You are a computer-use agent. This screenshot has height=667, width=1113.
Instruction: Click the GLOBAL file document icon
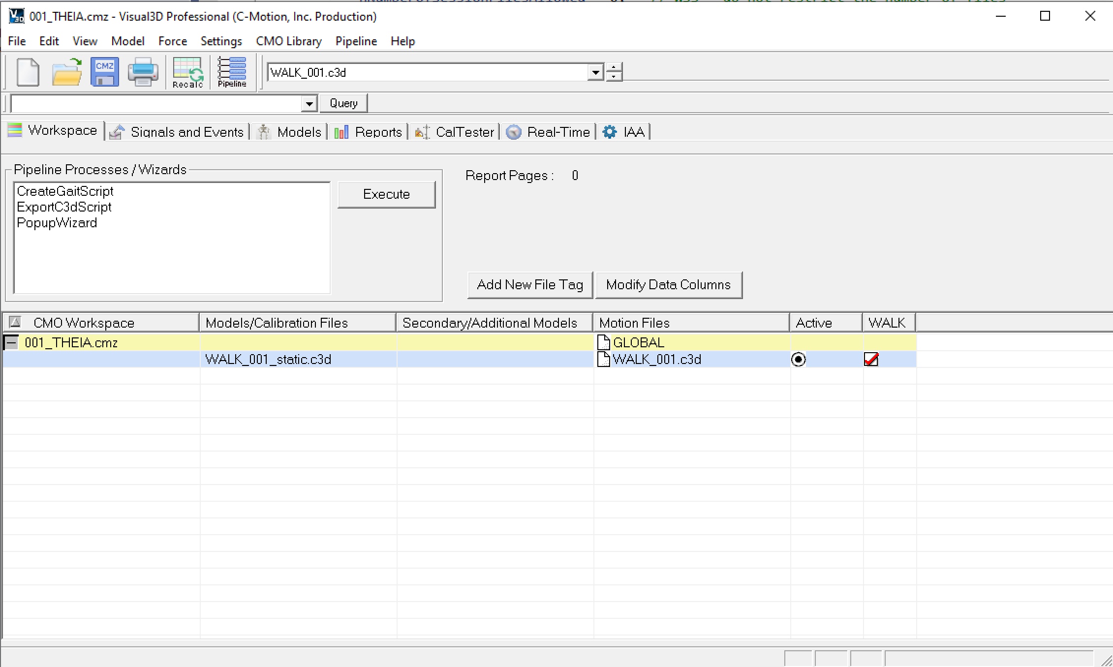coord(603,342)
